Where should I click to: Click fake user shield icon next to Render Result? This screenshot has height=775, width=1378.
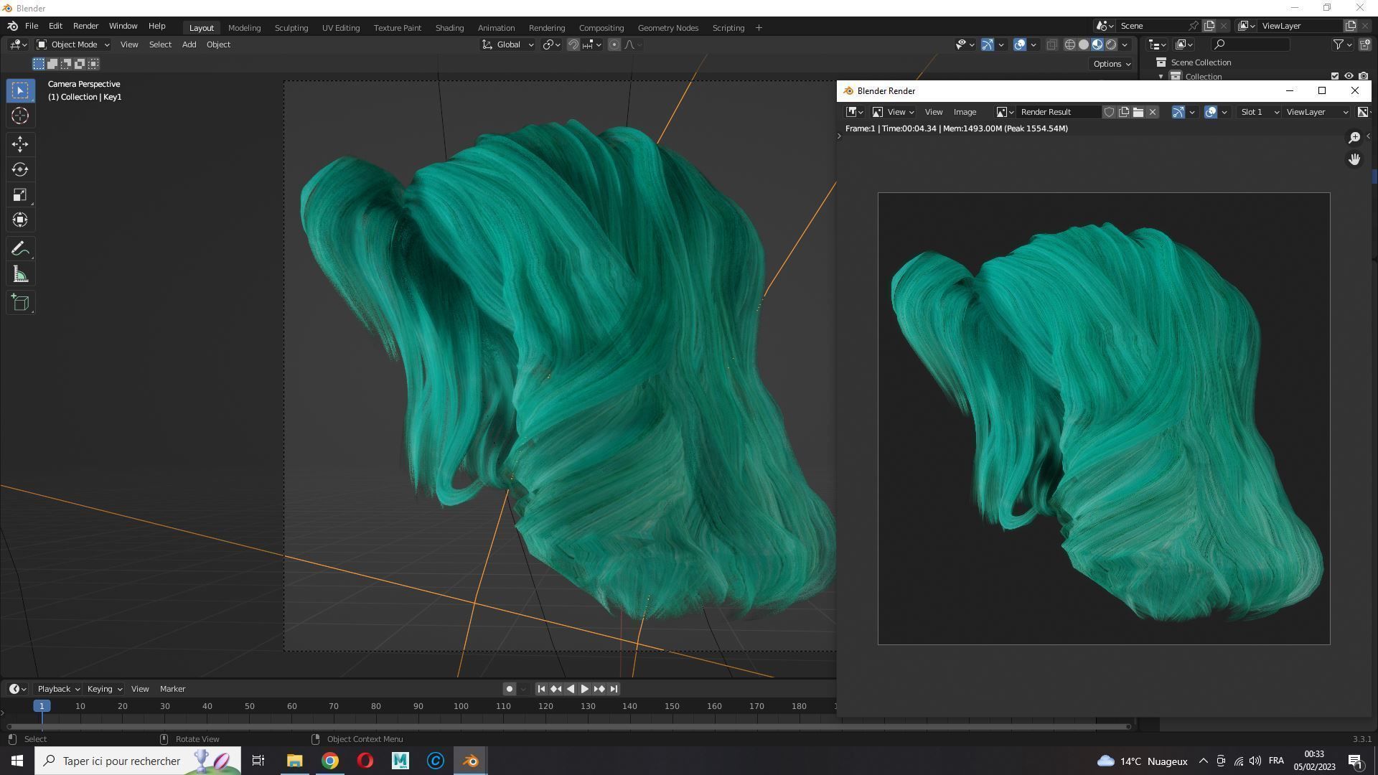click(x=1109, y=112)
